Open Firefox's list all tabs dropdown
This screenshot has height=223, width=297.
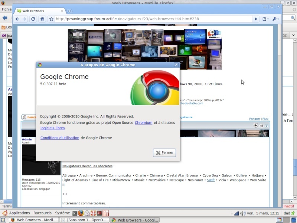click(x=293, y=35)
